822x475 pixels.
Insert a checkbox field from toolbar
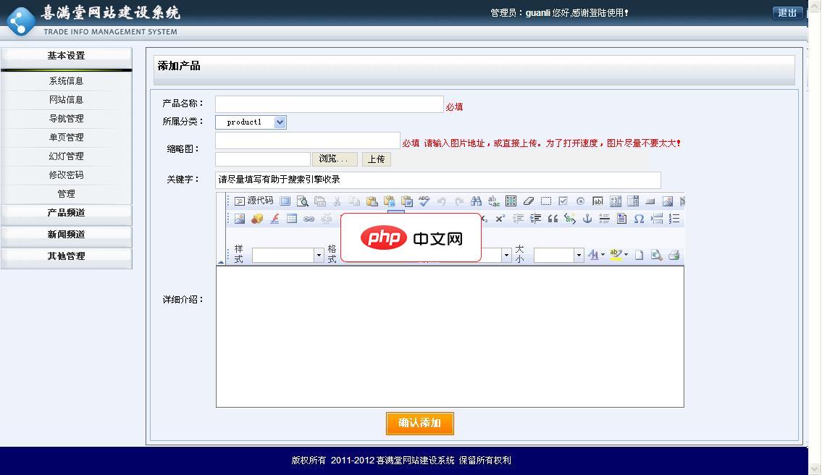tap(563, 201)
